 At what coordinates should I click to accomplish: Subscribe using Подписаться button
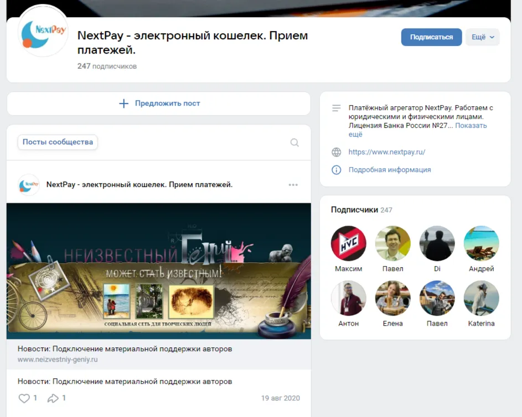coord(431,37)
